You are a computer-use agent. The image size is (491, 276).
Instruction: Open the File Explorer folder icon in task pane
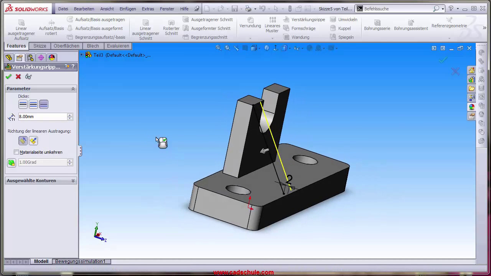(472, 89)
